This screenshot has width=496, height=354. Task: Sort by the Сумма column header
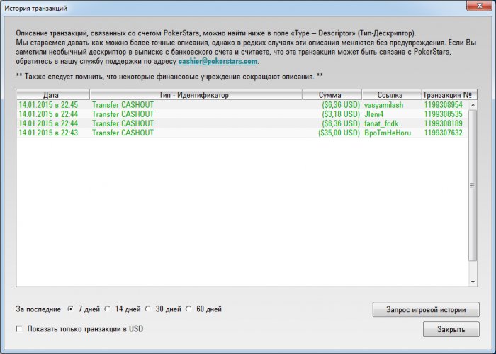coord(332,94)
